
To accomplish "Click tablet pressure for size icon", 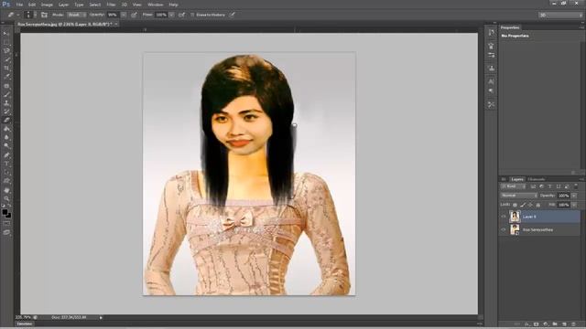I will (x=232, y=15).
